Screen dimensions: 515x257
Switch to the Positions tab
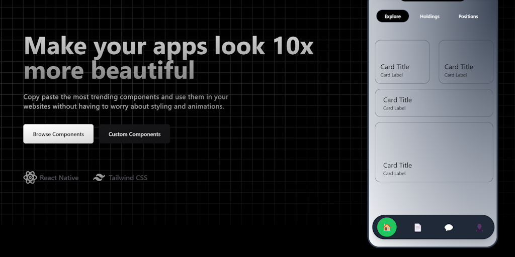point(468,16)
